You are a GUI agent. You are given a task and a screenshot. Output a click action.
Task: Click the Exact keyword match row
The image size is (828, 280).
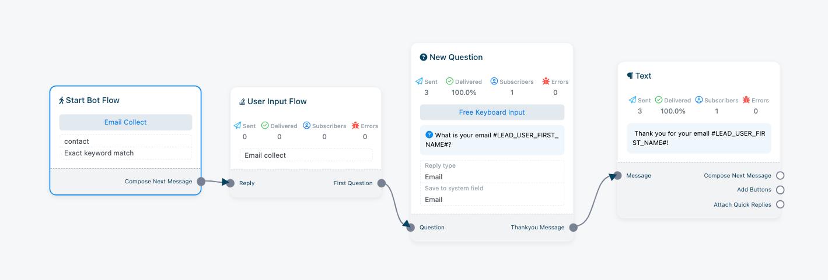point(125,153)
